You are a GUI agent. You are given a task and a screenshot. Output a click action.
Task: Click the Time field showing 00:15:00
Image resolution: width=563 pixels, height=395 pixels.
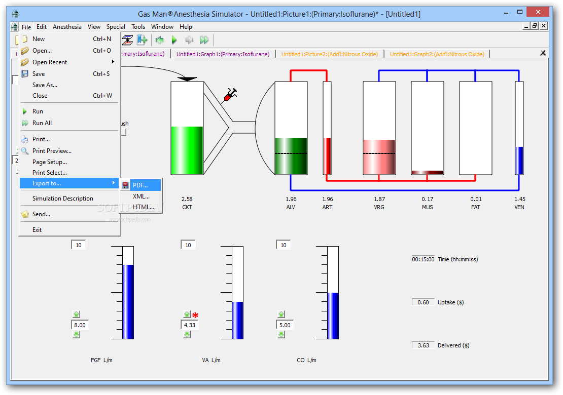point(423,259)
